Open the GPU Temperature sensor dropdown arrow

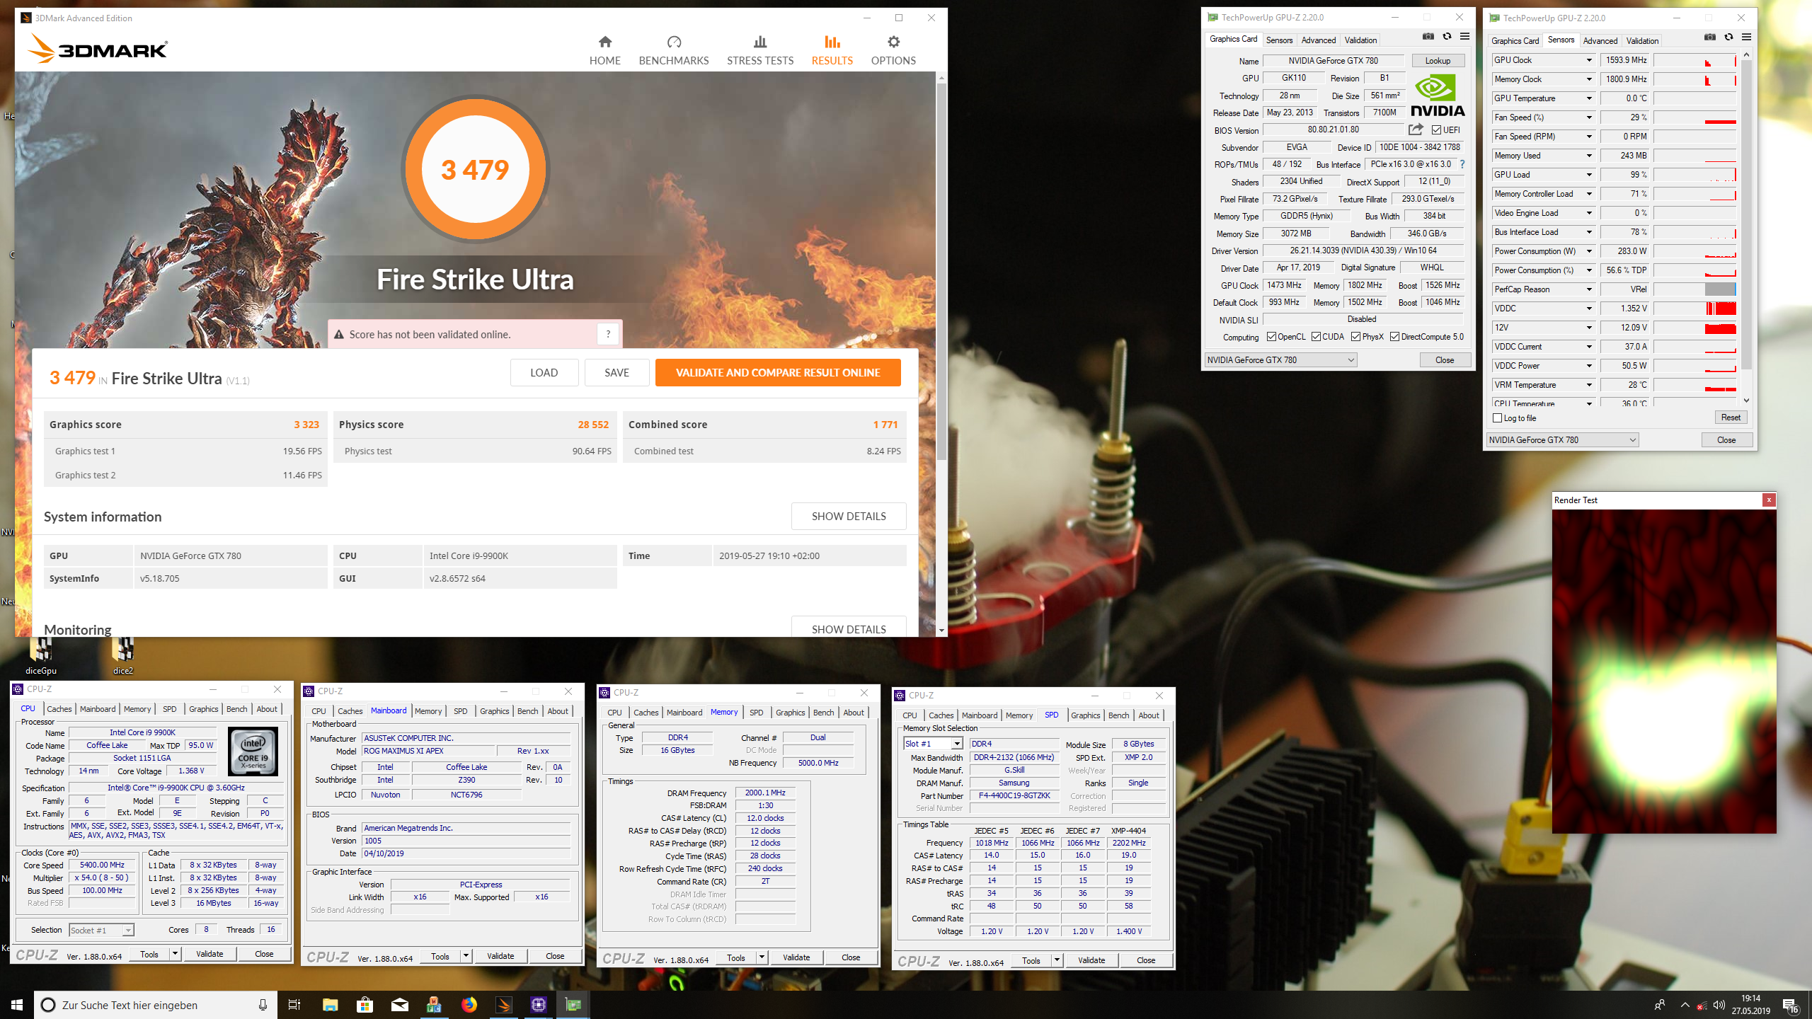(1589, 98)
